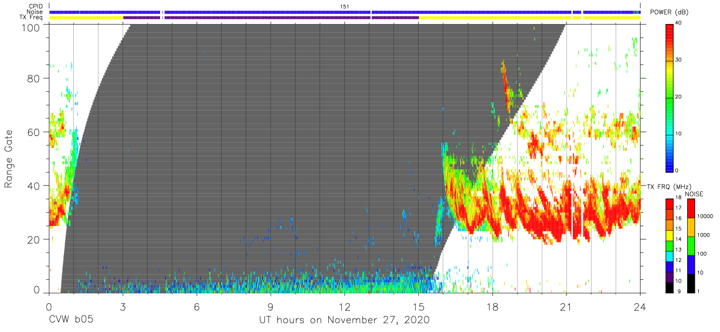Click the 'UT hours on November 27, 2020' title

[x=345, y=320]
